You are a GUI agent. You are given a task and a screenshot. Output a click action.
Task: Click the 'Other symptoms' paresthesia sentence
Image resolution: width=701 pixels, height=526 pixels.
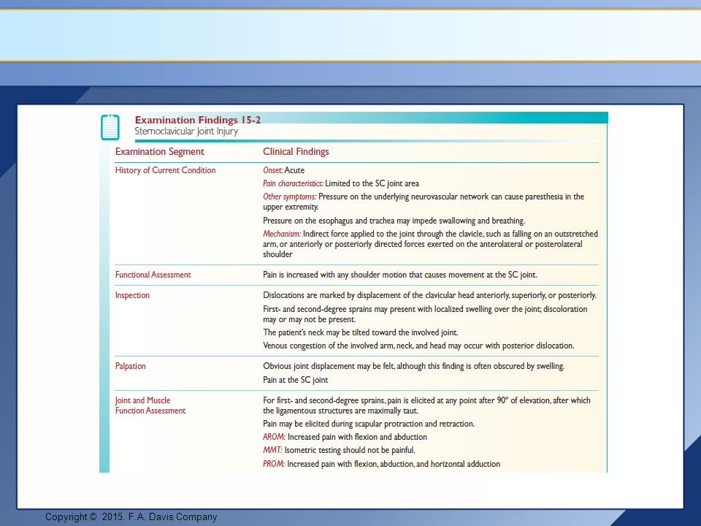(x=424, y=202)
